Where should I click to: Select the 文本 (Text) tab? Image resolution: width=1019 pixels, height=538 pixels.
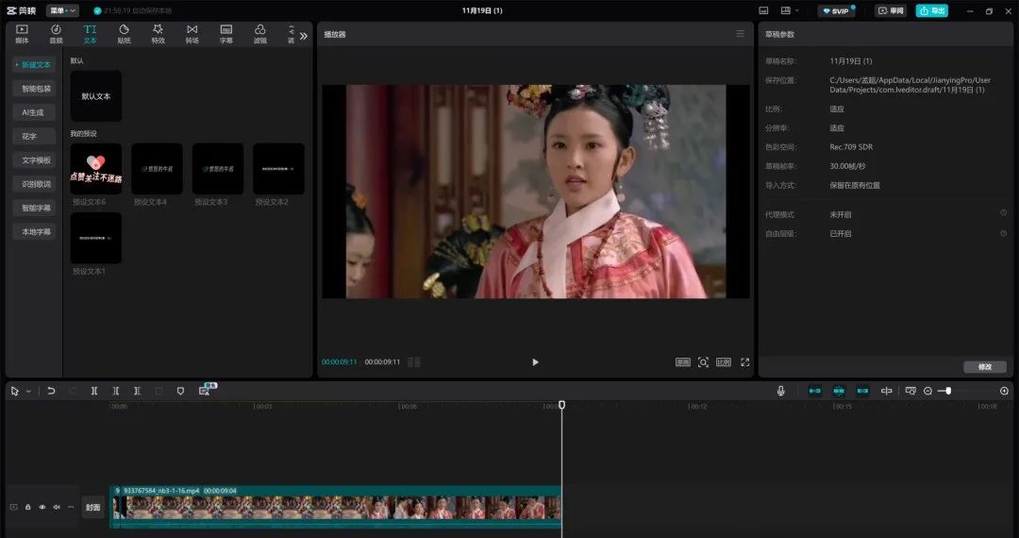(x=90, y=34)
